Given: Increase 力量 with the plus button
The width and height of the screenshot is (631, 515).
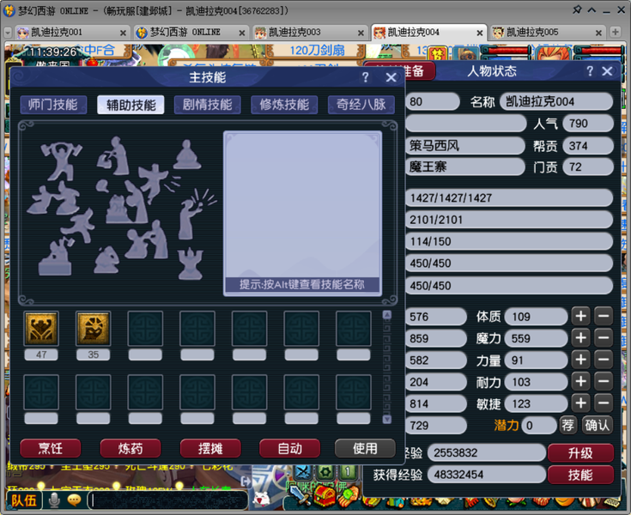Looking at the screenshot, I should pyautogui.click(x=580, y=360).
